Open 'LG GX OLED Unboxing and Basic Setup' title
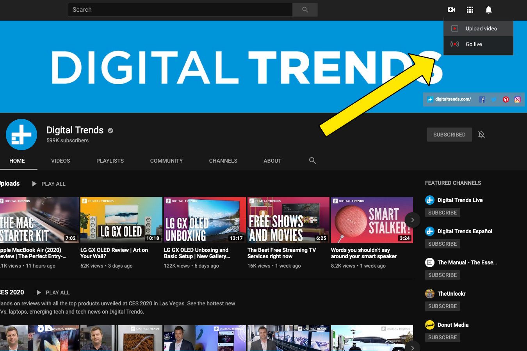Image resolution: width=527 pixels, height=351 pixels. [197, 253]
